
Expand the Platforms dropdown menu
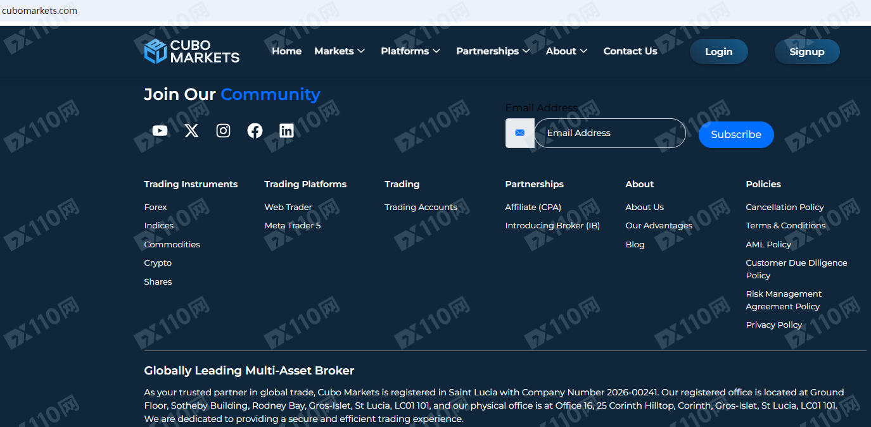click(410, 51)
